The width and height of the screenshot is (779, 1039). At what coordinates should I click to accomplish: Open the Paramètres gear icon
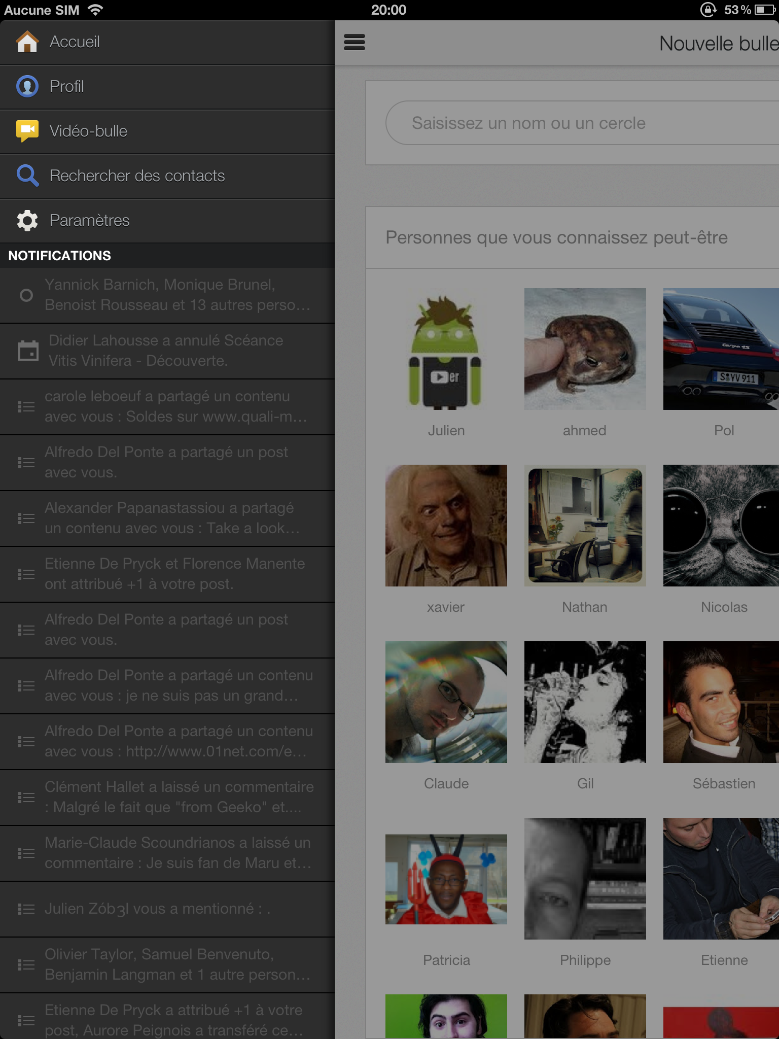point(27,220)
